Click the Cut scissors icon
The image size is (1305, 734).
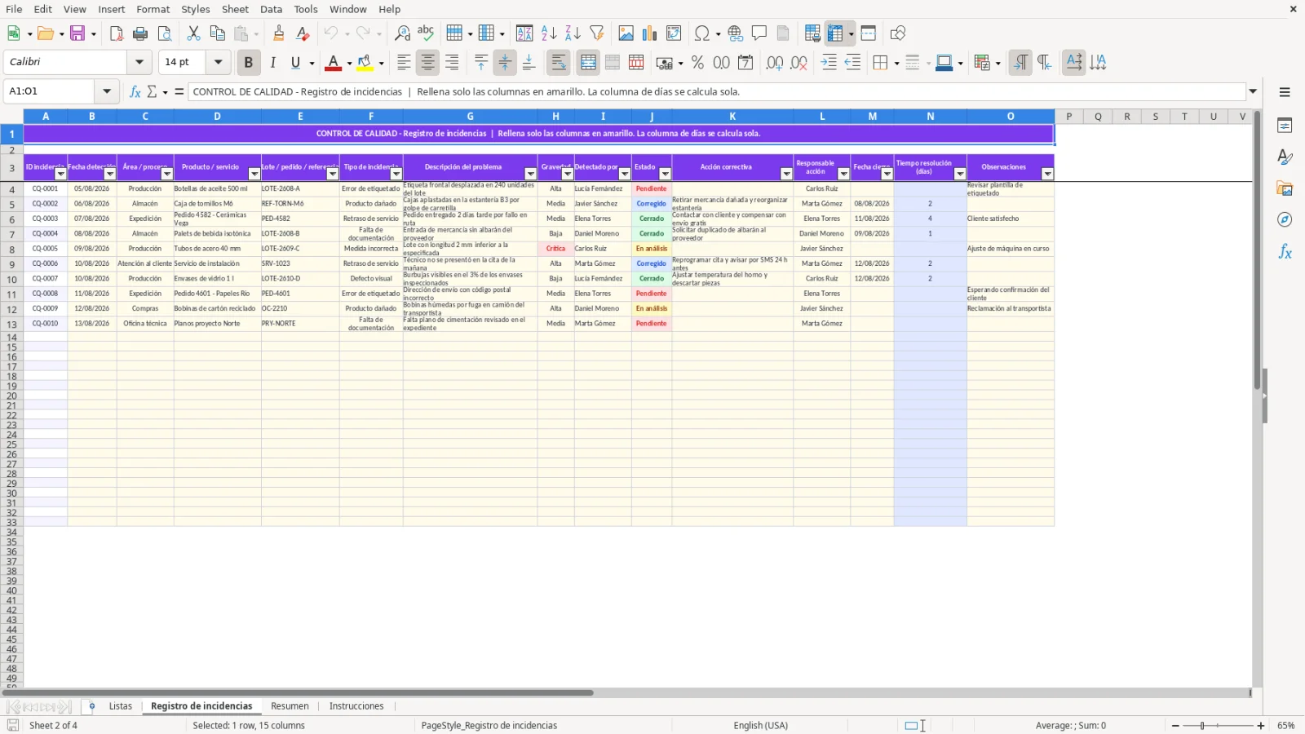click(193, 33)
